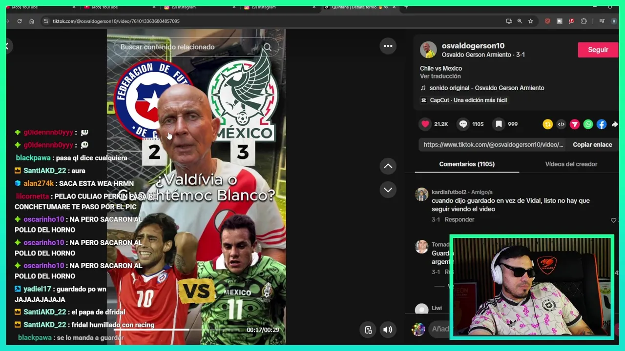Viewport: 625px width, 351px height.
Task: Click the Seguir button
Action: 598,50
